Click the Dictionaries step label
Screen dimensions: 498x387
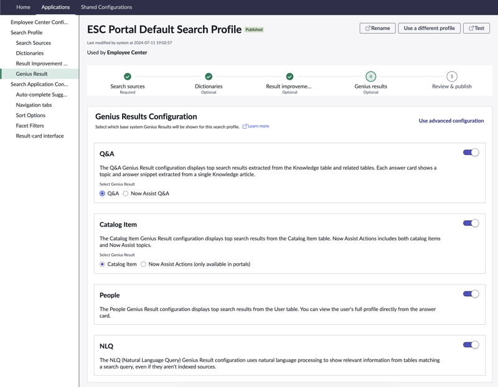tap(209, 86)
